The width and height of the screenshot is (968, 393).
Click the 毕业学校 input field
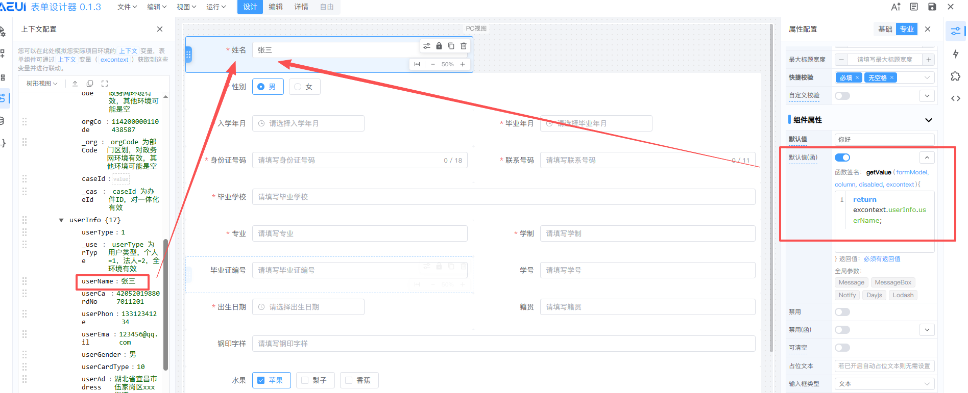(503, 197)
